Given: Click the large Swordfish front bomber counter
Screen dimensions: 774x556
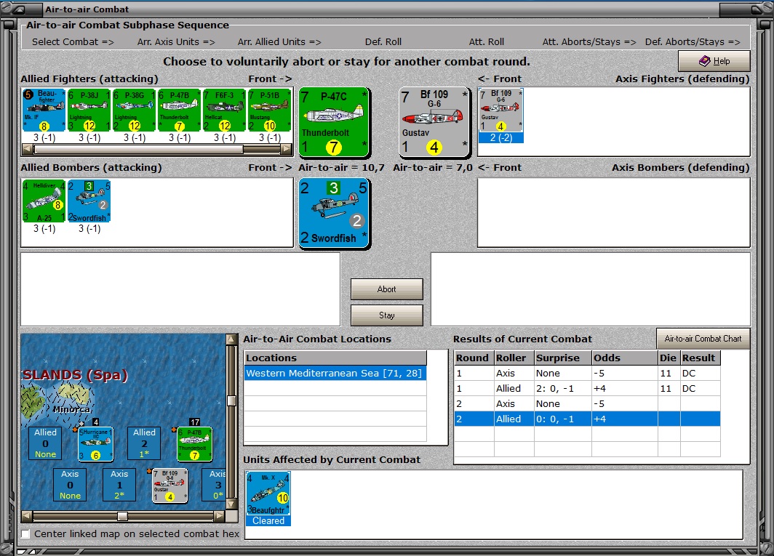Looking at the screenshot, I should click(334, 213).
